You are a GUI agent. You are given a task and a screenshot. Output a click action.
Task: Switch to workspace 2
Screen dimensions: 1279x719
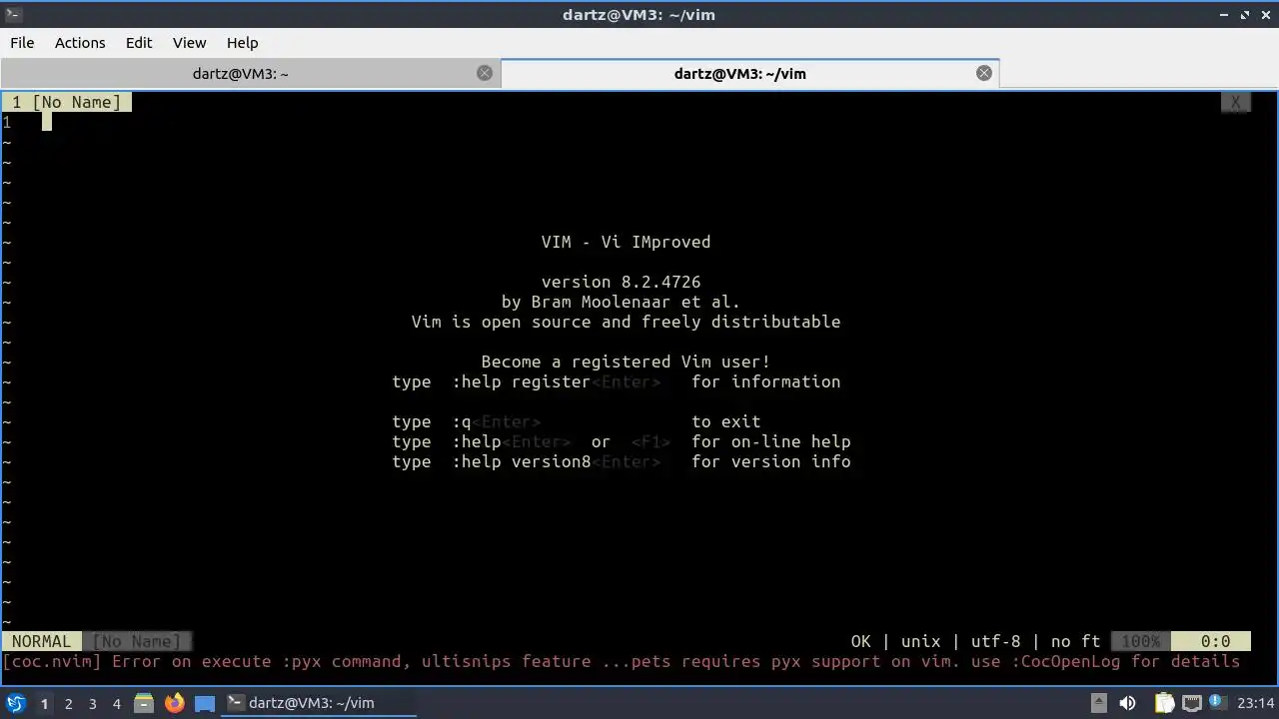point(68,703)
